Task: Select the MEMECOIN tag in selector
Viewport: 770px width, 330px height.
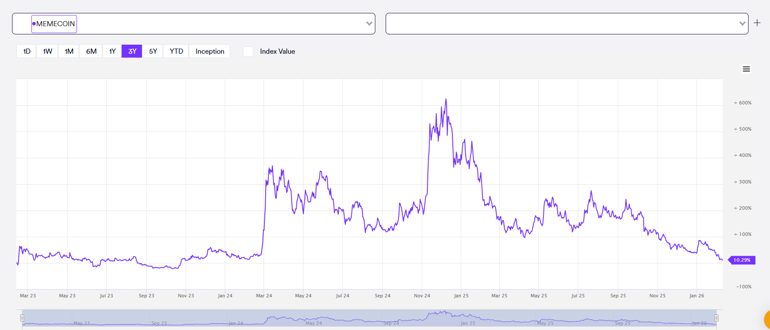Action: coord(54,24)
